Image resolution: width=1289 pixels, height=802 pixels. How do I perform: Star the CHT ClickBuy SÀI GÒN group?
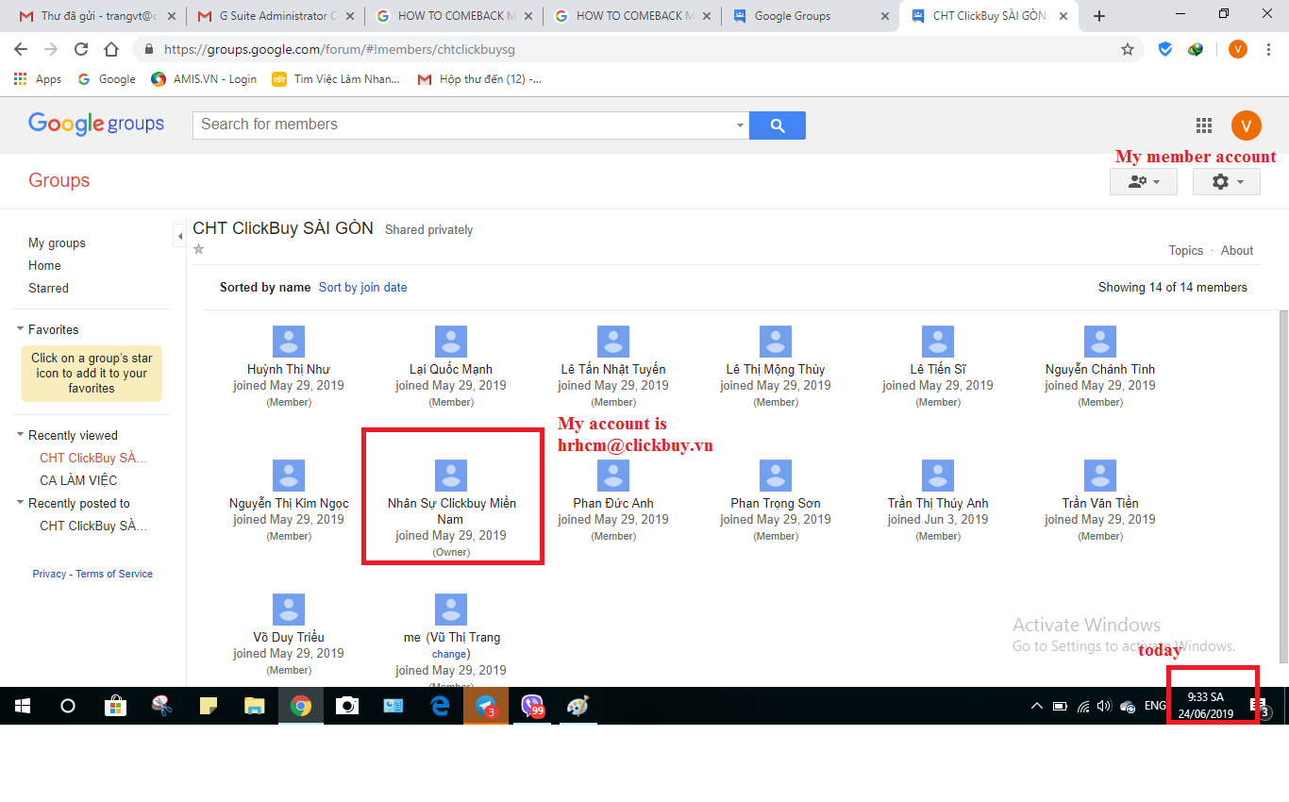click(198, 249)
